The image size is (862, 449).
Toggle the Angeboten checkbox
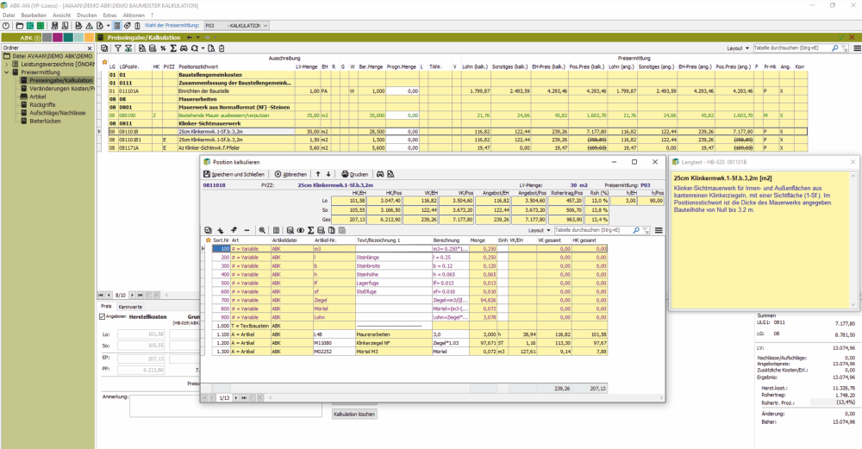click(102, 317)
